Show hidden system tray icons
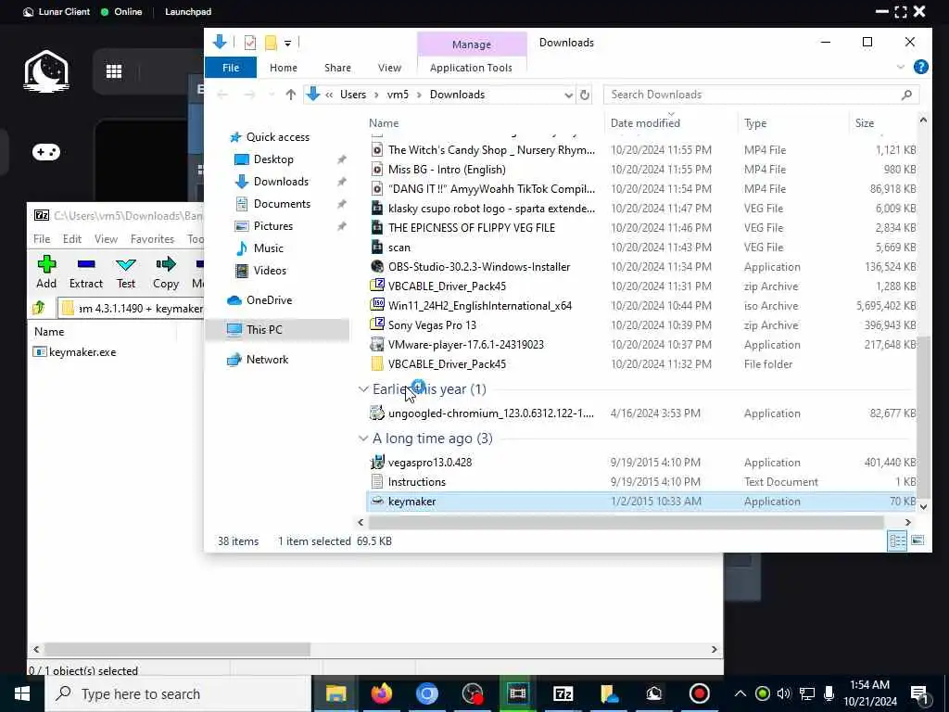Image resolution: width=949 pixels, height=712 pixels. tap(740, 693)
